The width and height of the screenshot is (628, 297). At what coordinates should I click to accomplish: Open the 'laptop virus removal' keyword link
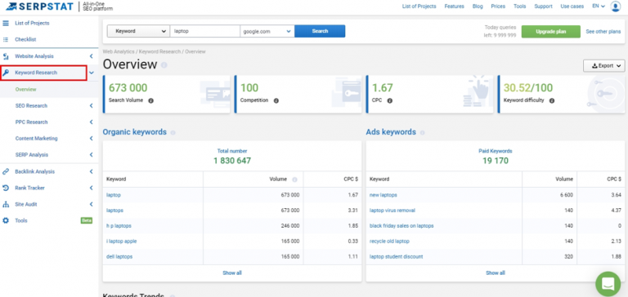tap(392, 211)
